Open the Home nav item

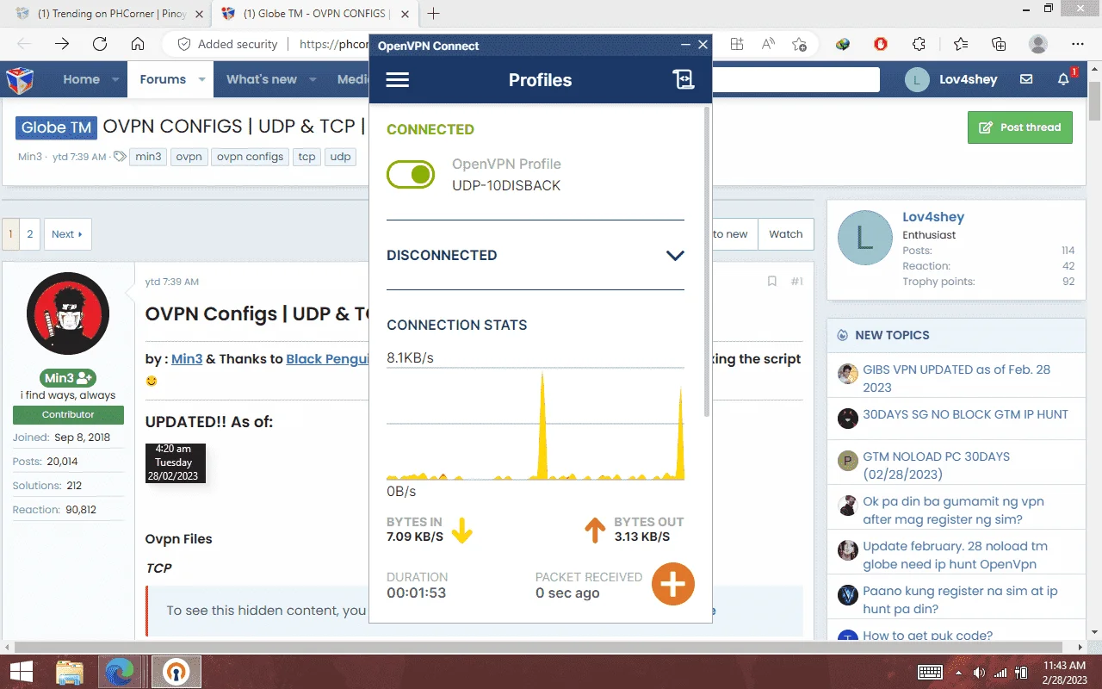tap(81, 79)
